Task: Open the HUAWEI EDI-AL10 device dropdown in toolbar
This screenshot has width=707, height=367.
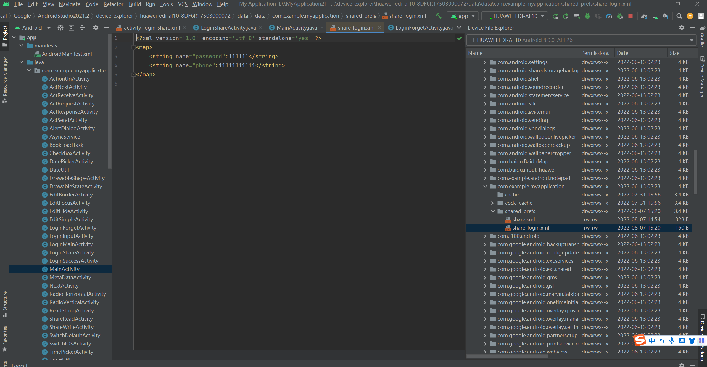Action: (515, 16)
